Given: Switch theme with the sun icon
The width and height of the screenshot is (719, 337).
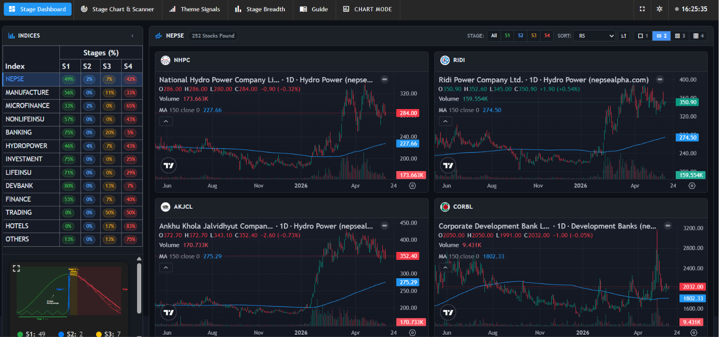Looking at the screenshot, I should tap(659, 9).
